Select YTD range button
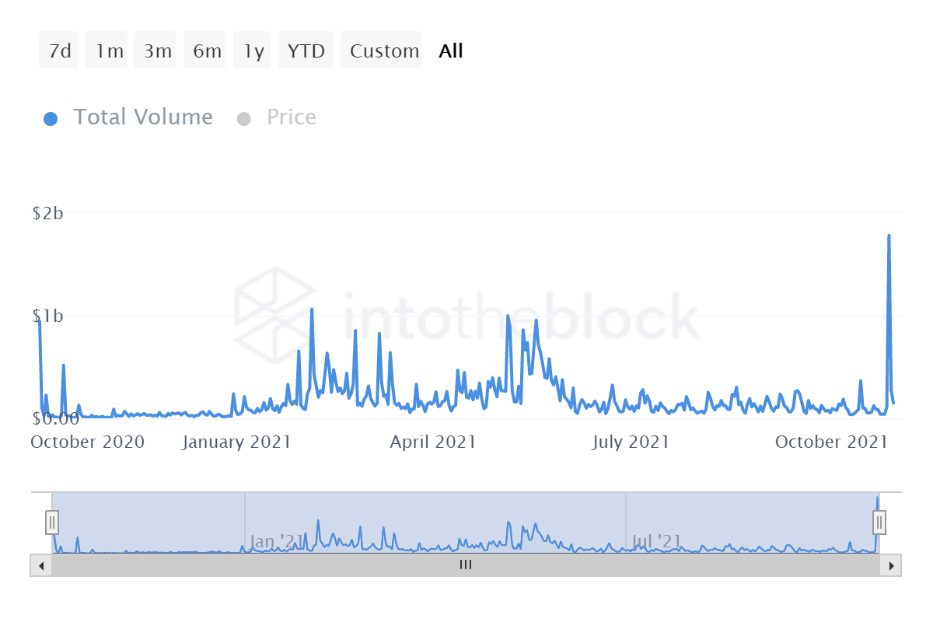933x622 pixels. (306, 51)
